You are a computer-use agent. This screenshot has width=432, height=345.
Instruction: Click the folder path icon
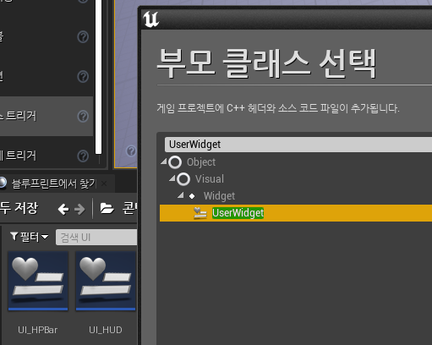(107, 209)
